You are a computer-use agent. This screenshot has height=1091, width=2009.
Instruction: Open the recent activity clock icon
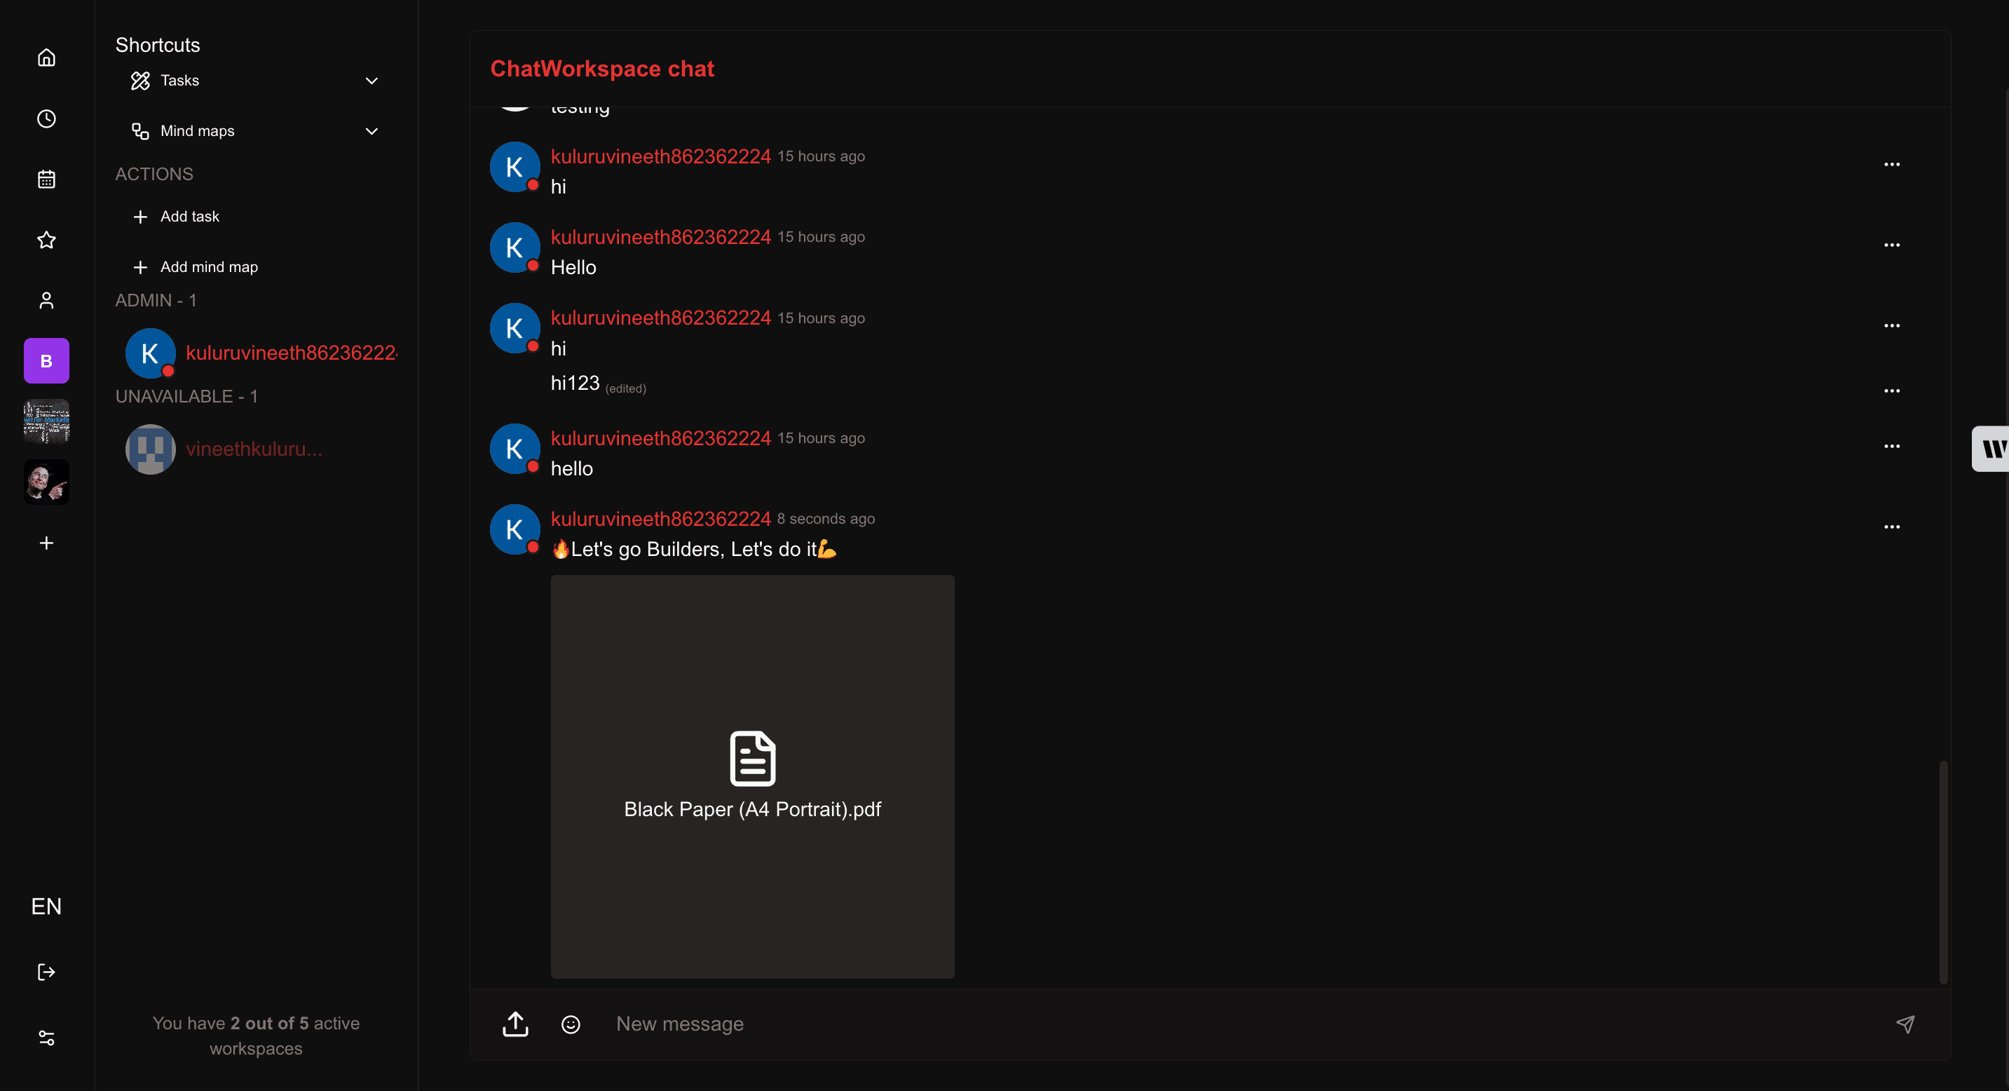click(x=46, y=118)
